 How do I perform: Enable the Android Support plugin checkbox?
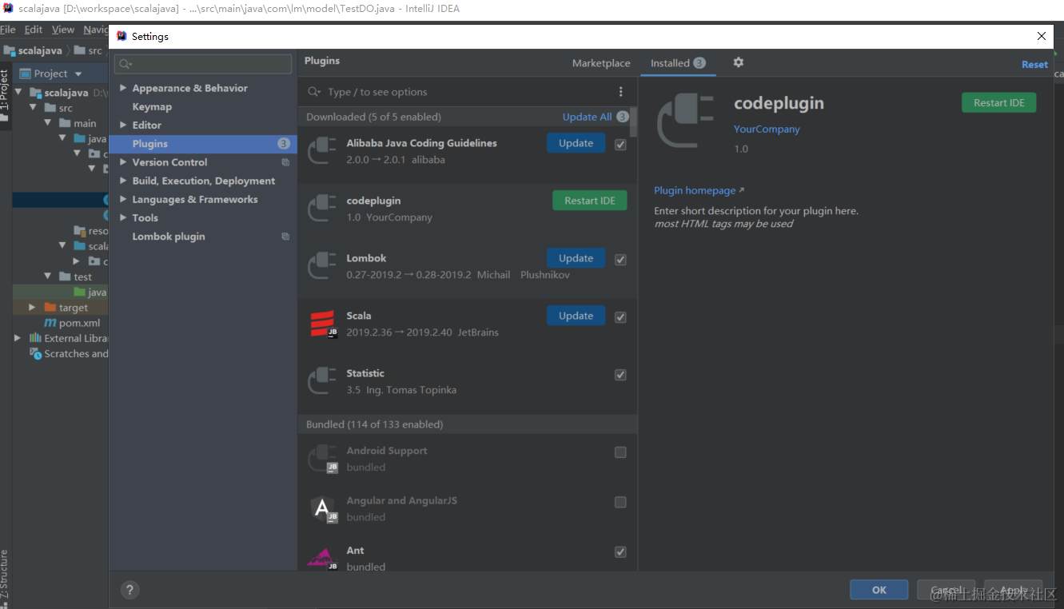point(620,452)
